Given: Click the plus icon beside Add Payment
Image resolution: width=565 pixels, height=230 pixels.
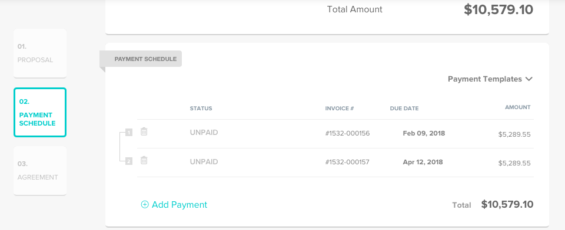Looking at the screenshot, I should [x=145, y=205].
